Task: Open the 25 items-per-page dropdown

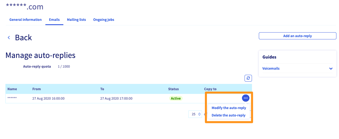Action: pos(195,114)
